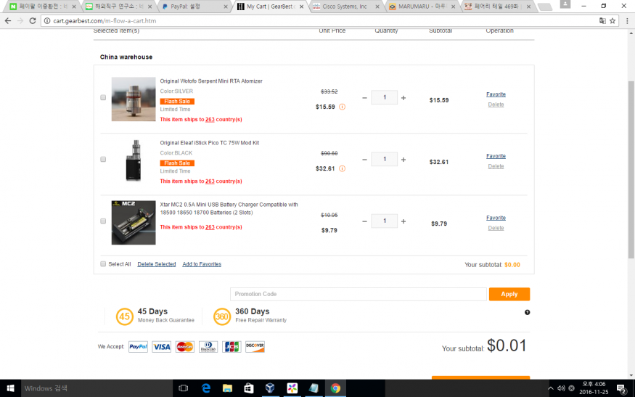Delete the Serpent Mini Atomizer from cart

496,105
